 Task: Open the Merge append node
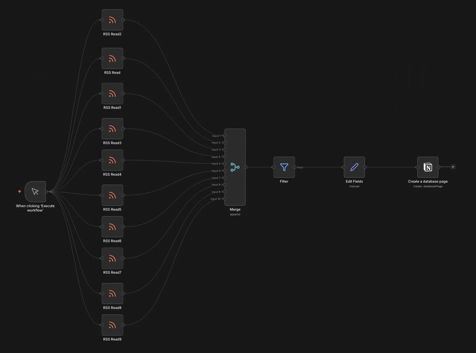pyautogui.click(x=235, y=167)
